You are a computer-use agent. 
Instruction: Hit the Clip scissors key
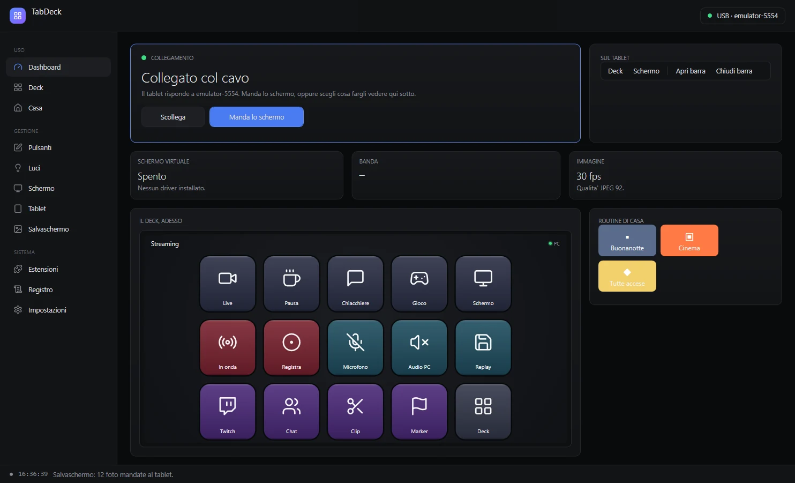pyautogui.click(x=355, y=412)
